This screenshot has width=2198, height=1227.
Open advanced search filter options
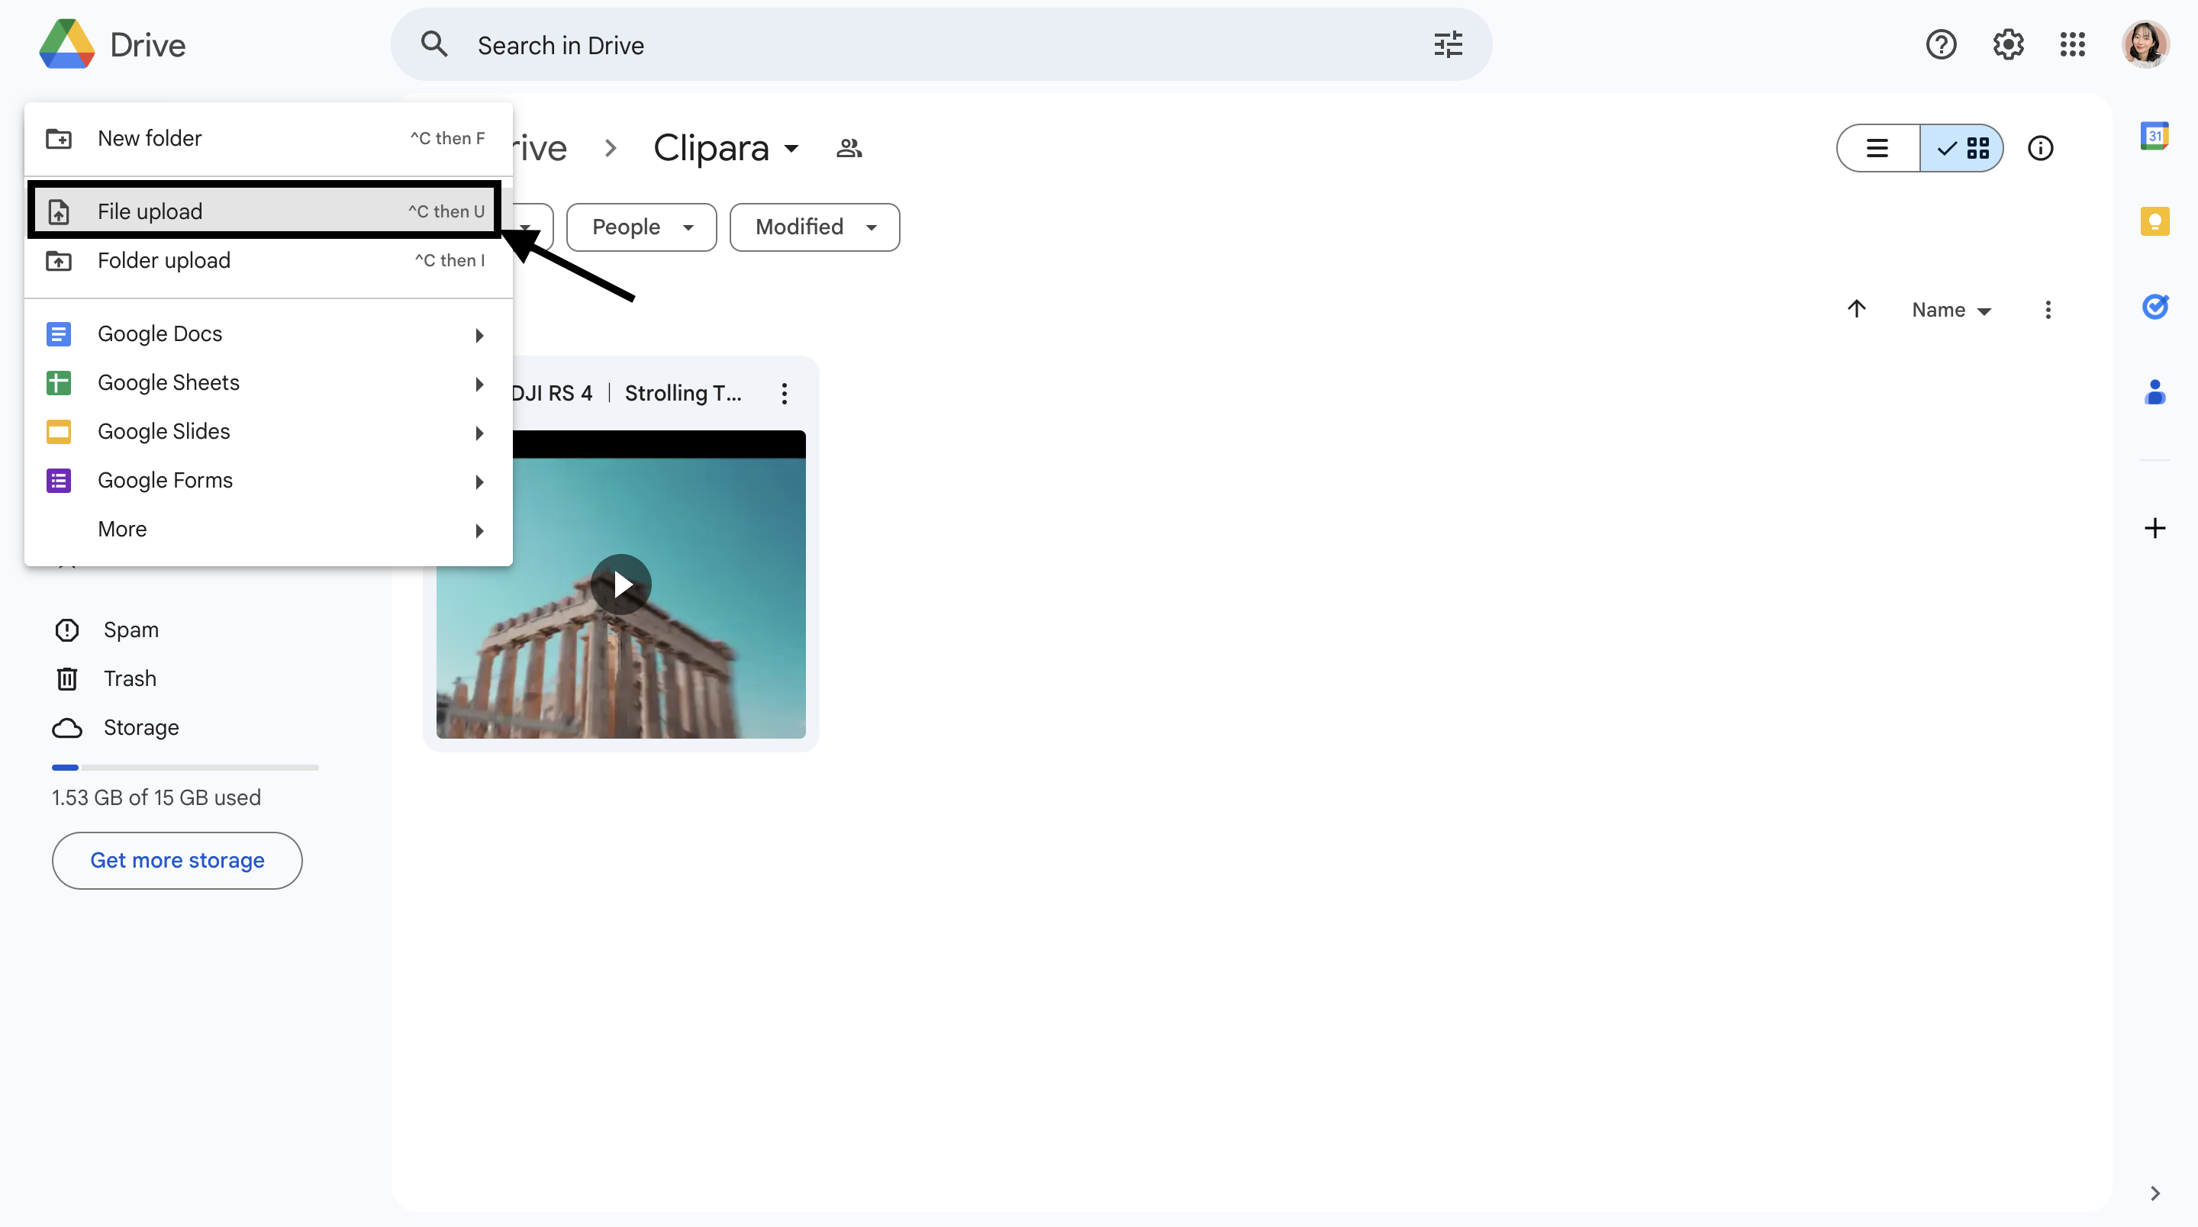[1448, 44]
